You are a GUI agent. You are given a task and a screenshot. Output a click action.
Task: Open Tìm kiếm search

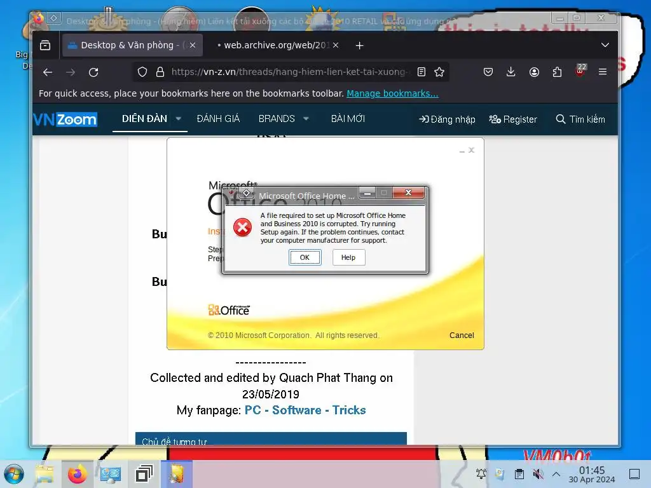click(580, 119)
